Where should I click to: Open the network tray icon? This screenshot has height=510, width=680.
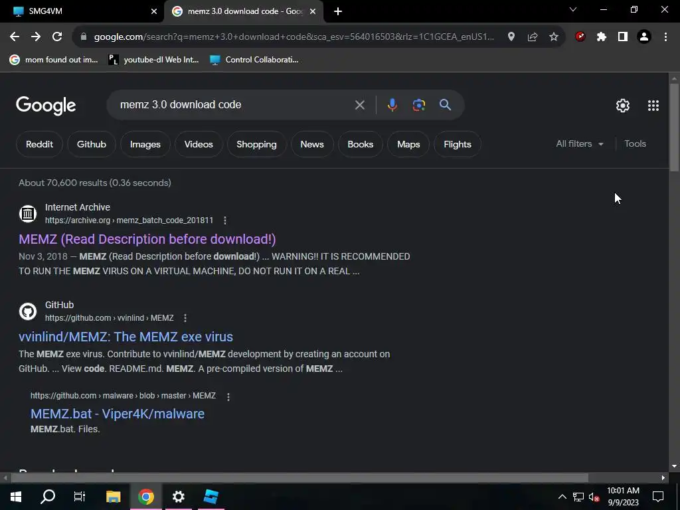(578, 497)
